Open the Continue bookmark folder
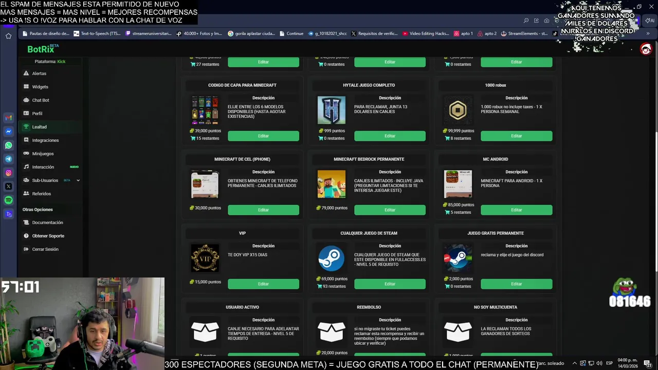 (291, 33)
